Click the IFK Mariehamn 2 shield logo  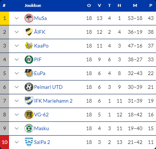pos(29,101)
